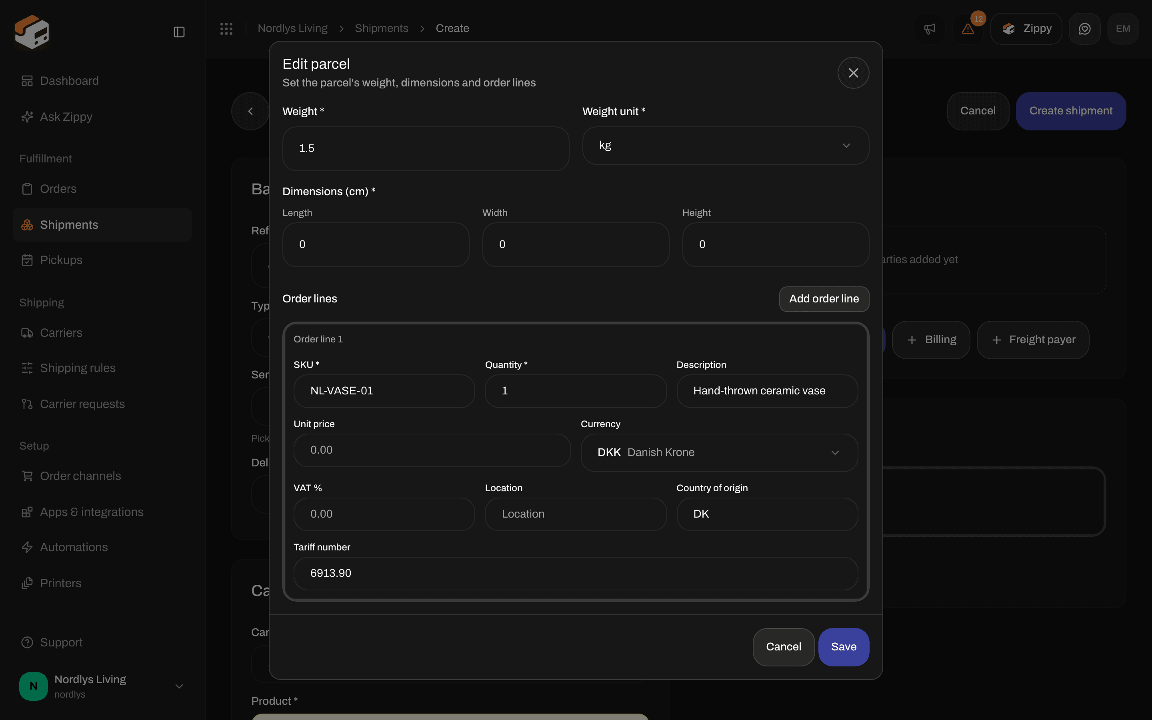1152x720 pixels.
Task: Click the Create shipment button
Action: tap(1070, 111)
